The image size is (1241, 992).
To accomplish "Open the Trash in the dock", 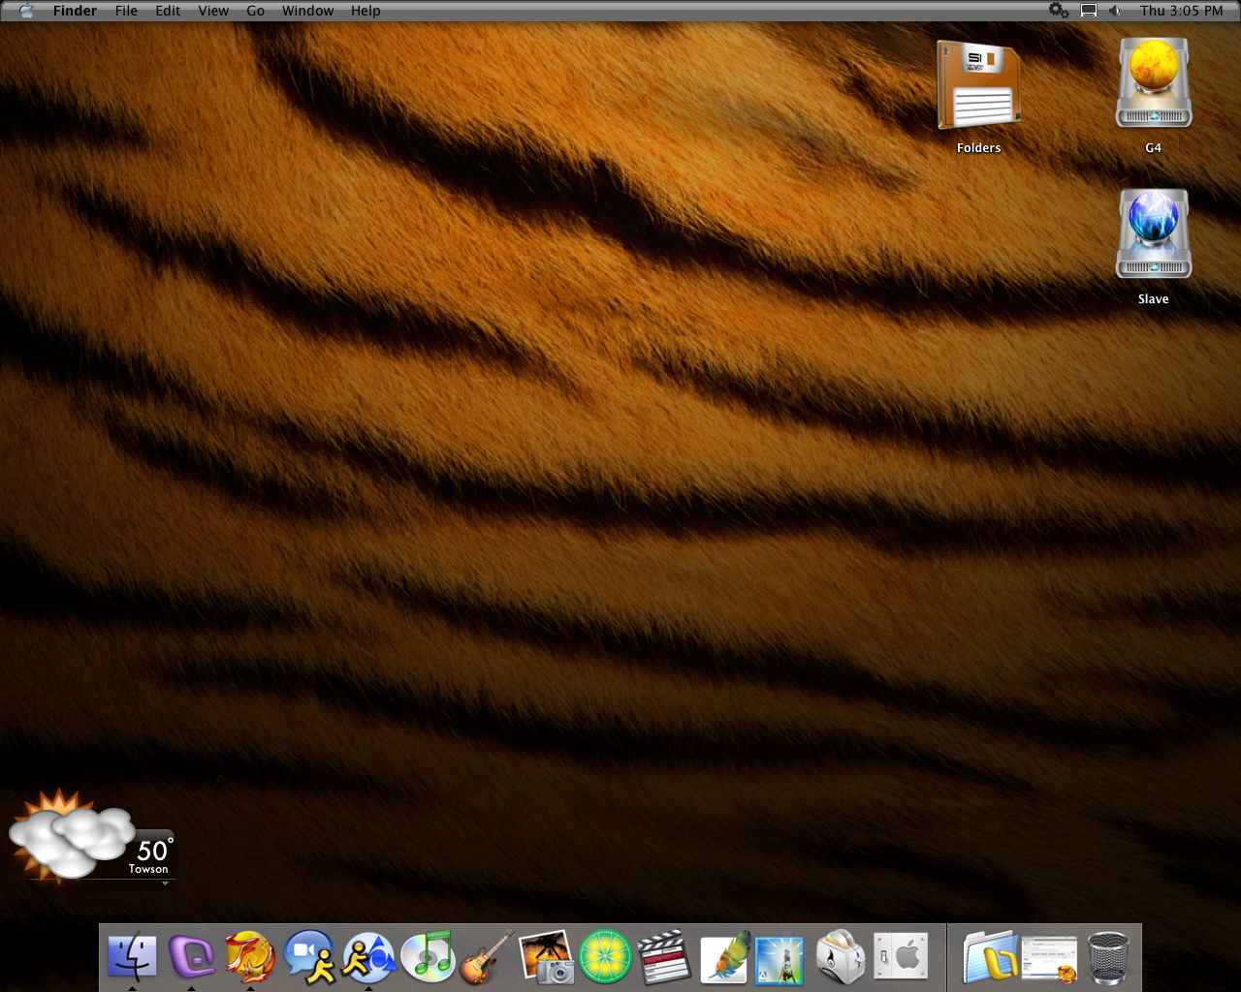I will click(x=1108, y=956).
